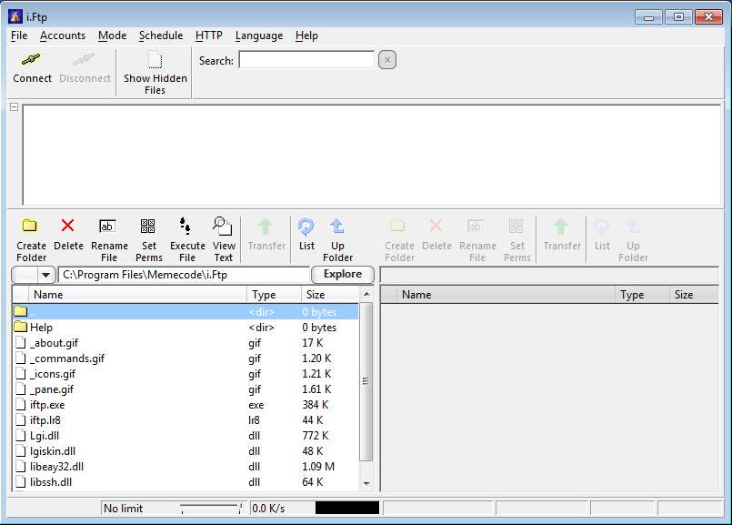The height and width of the screenshot is (525, 732).
Task: Click the Search input field
Action: pos(306,60)
